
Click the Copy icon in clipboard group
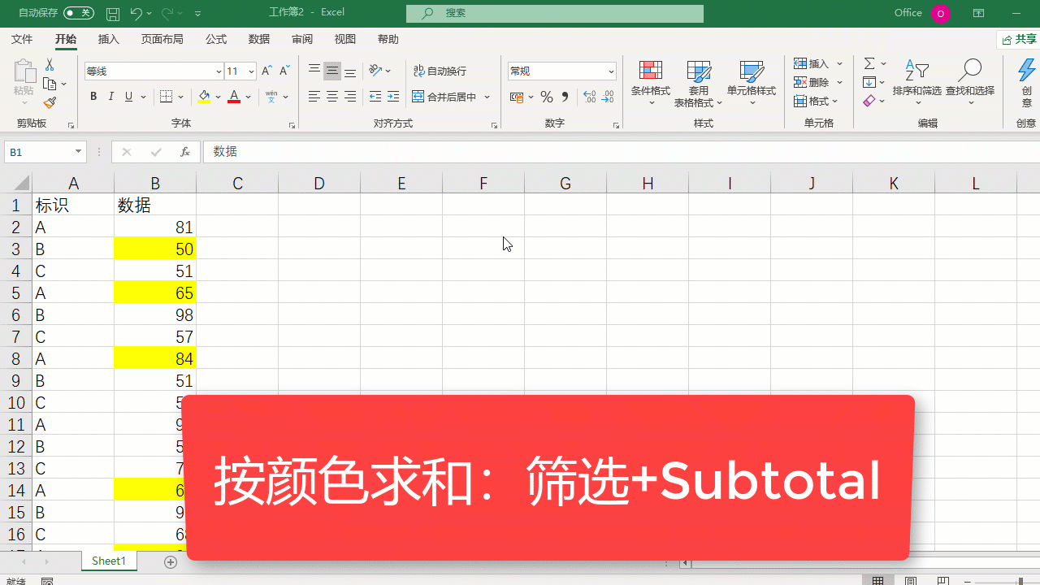tap(50, 84)
